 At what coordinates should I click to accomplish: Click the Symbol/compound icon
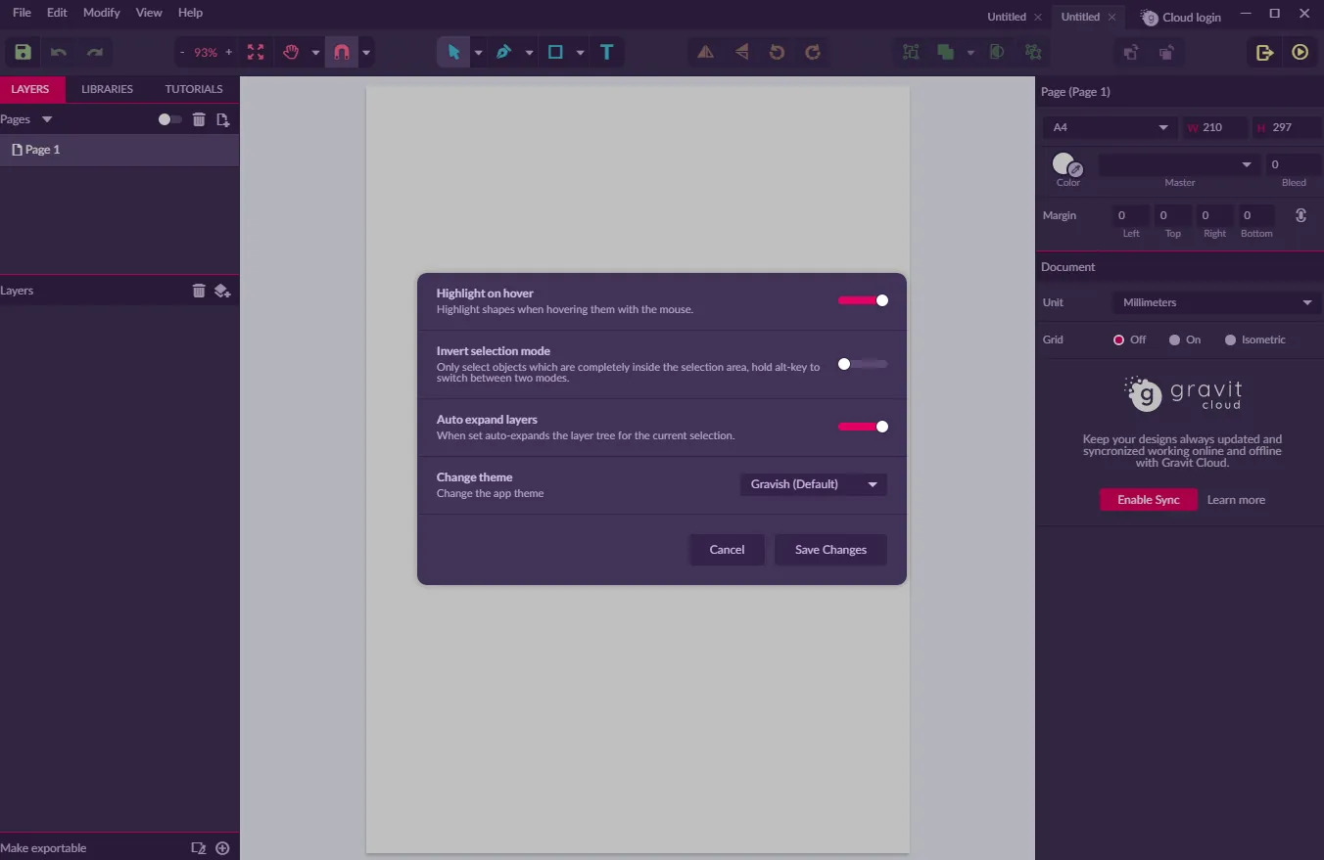pos(1033,52)
